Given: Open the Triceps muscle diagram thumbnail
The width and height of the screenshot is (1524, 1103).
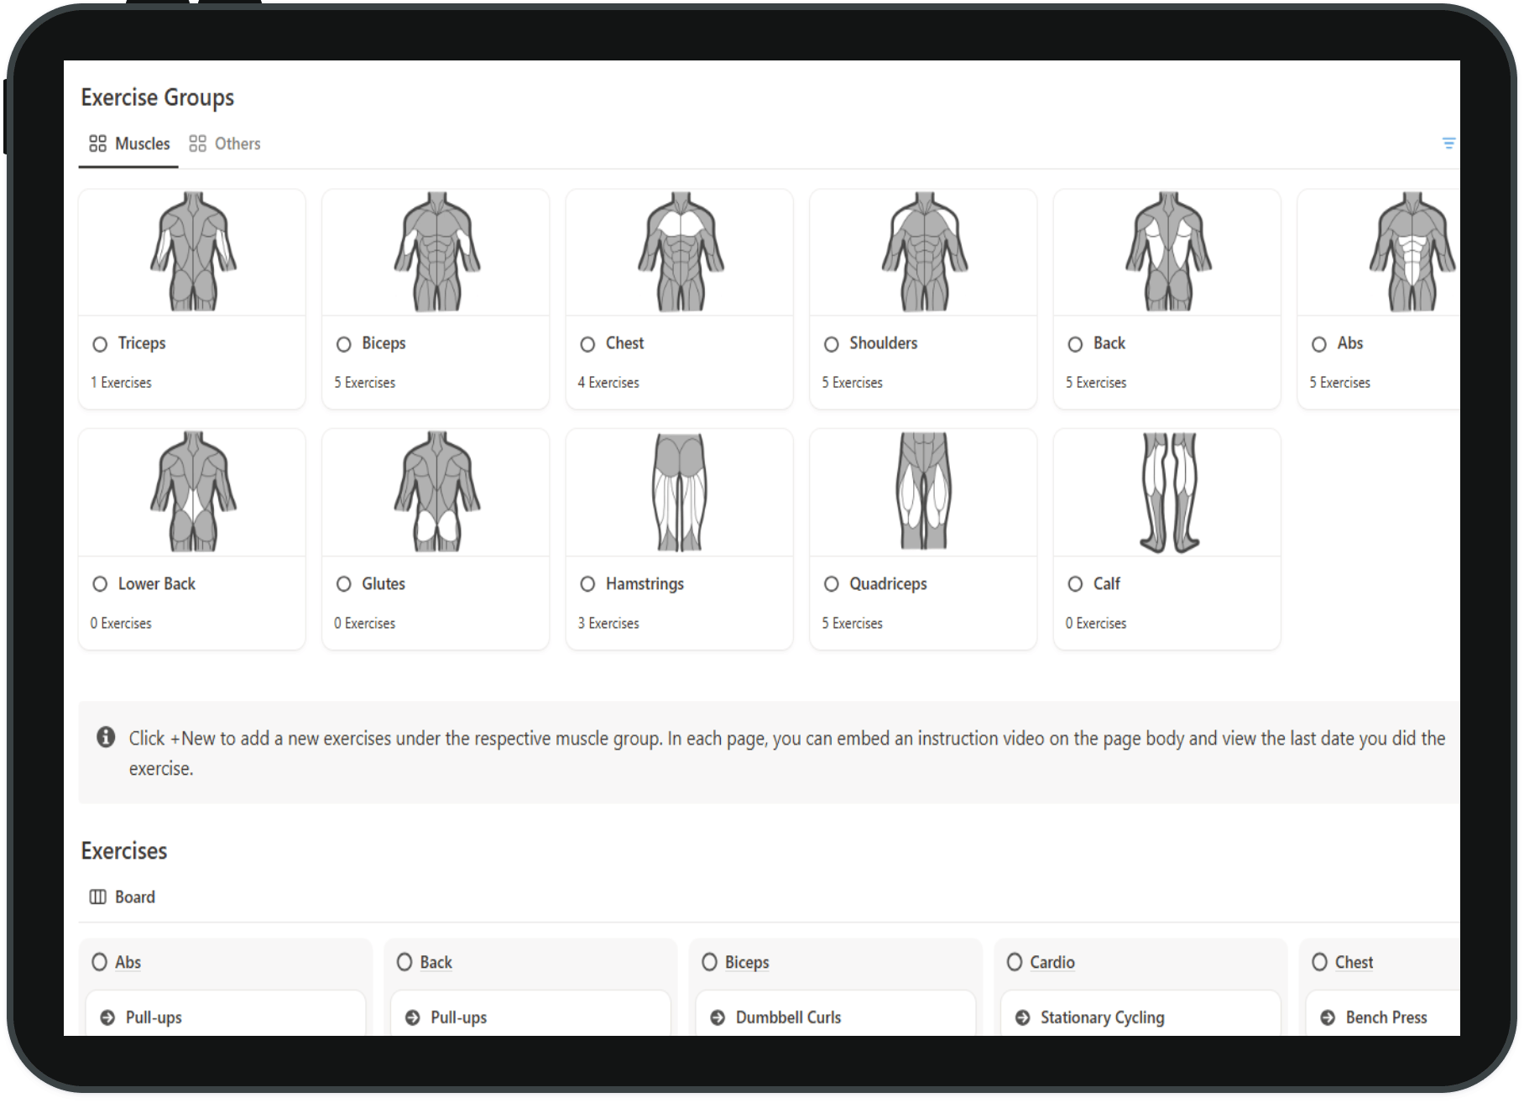Looking at the screenshot, I should coord(192,252).
